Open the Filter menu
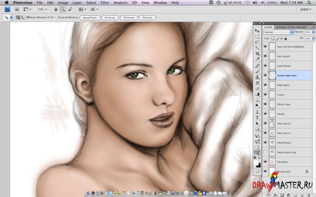This screenshot has width=316, height=197. (105, 2)
